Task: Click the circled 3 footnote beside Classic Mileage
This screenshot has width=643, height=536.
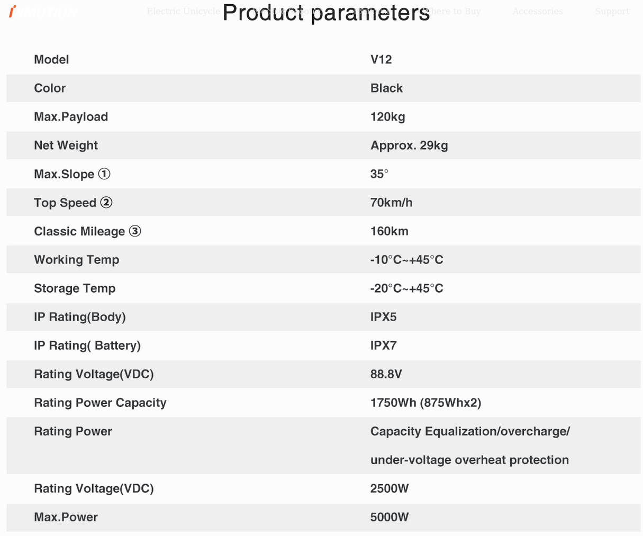Action: point(135,231)
